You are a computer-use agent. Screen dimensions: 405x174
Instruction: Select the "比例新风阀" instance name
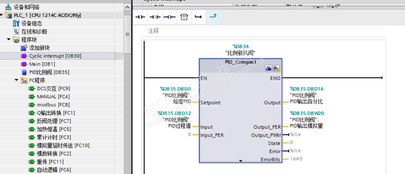241,53
